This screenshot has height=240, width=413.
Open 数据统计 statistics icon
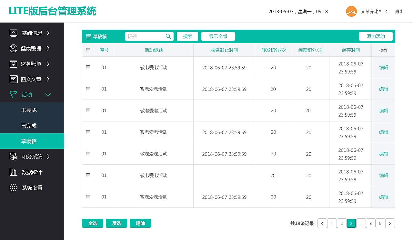coord(13,172)
